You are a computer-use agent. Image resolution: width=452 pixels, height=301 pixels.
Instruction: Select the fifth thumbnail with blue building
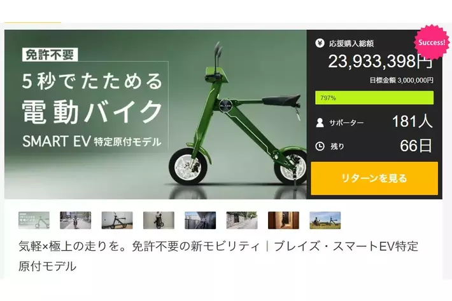tap(201, 220)
